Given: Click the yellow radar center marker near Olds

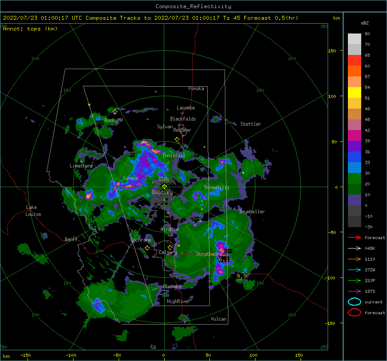Looking at the screenshot, I should point(164,187).
